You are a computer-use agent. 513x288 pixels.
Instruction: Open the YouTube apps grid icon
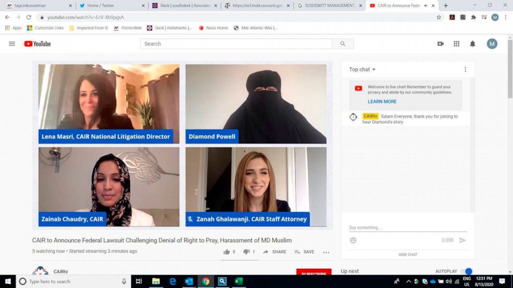pyautogui.click(x=457, y=44)
